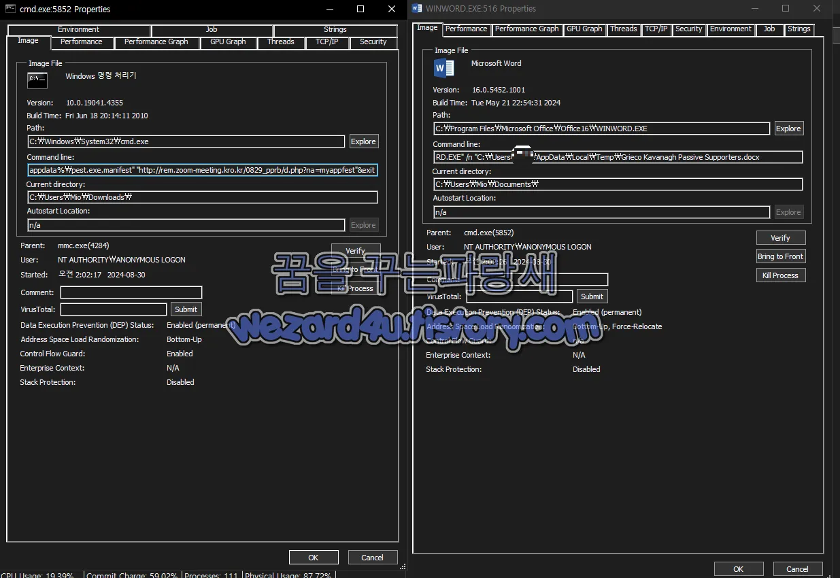The height and width of the screenshot is (578, 840).
Task: Click parent process text cmd.exe(5852)
Action: pyautogui.click(x=488, y=233)
